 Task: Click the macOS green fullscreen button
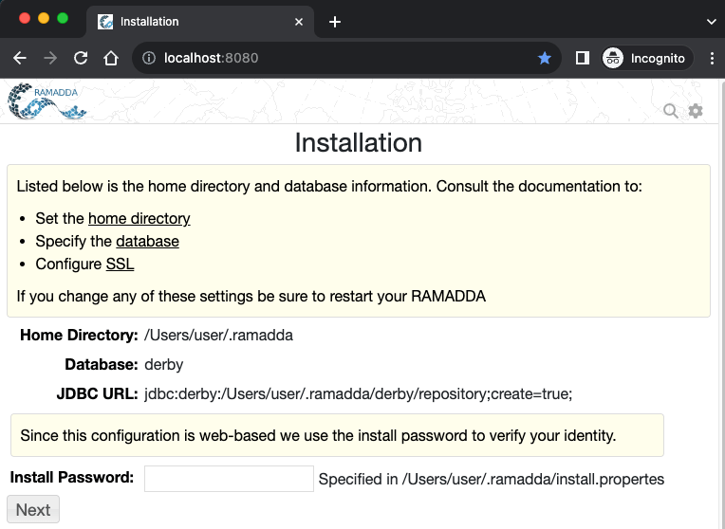(63, 18)
